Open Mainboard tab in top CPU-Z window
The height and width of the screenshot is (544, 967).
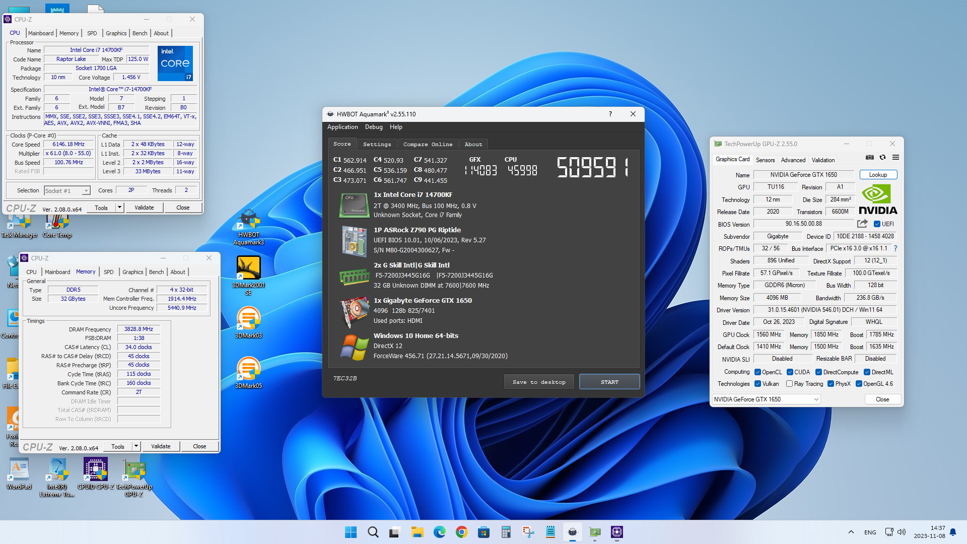[x=41, y=33]
